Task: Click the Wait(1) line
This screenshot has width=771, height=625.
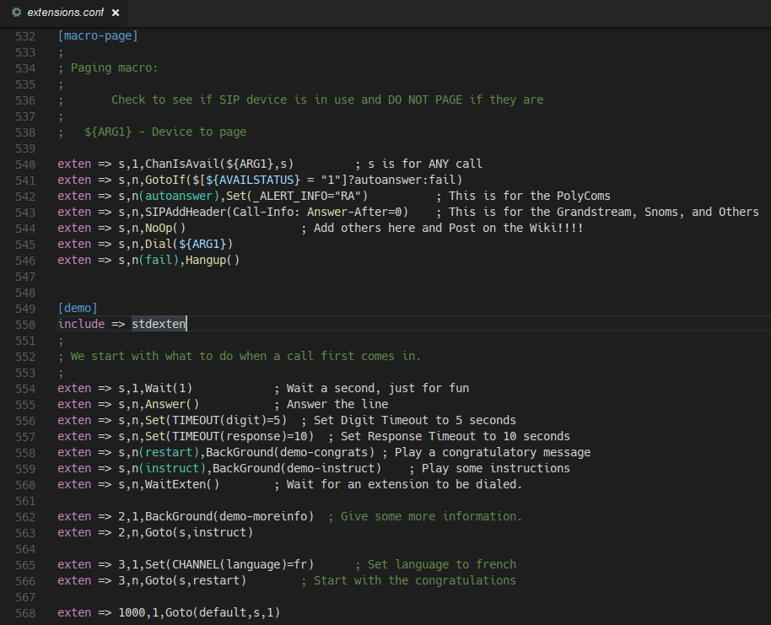Action: pyautogui.click(x=125, y=388)
